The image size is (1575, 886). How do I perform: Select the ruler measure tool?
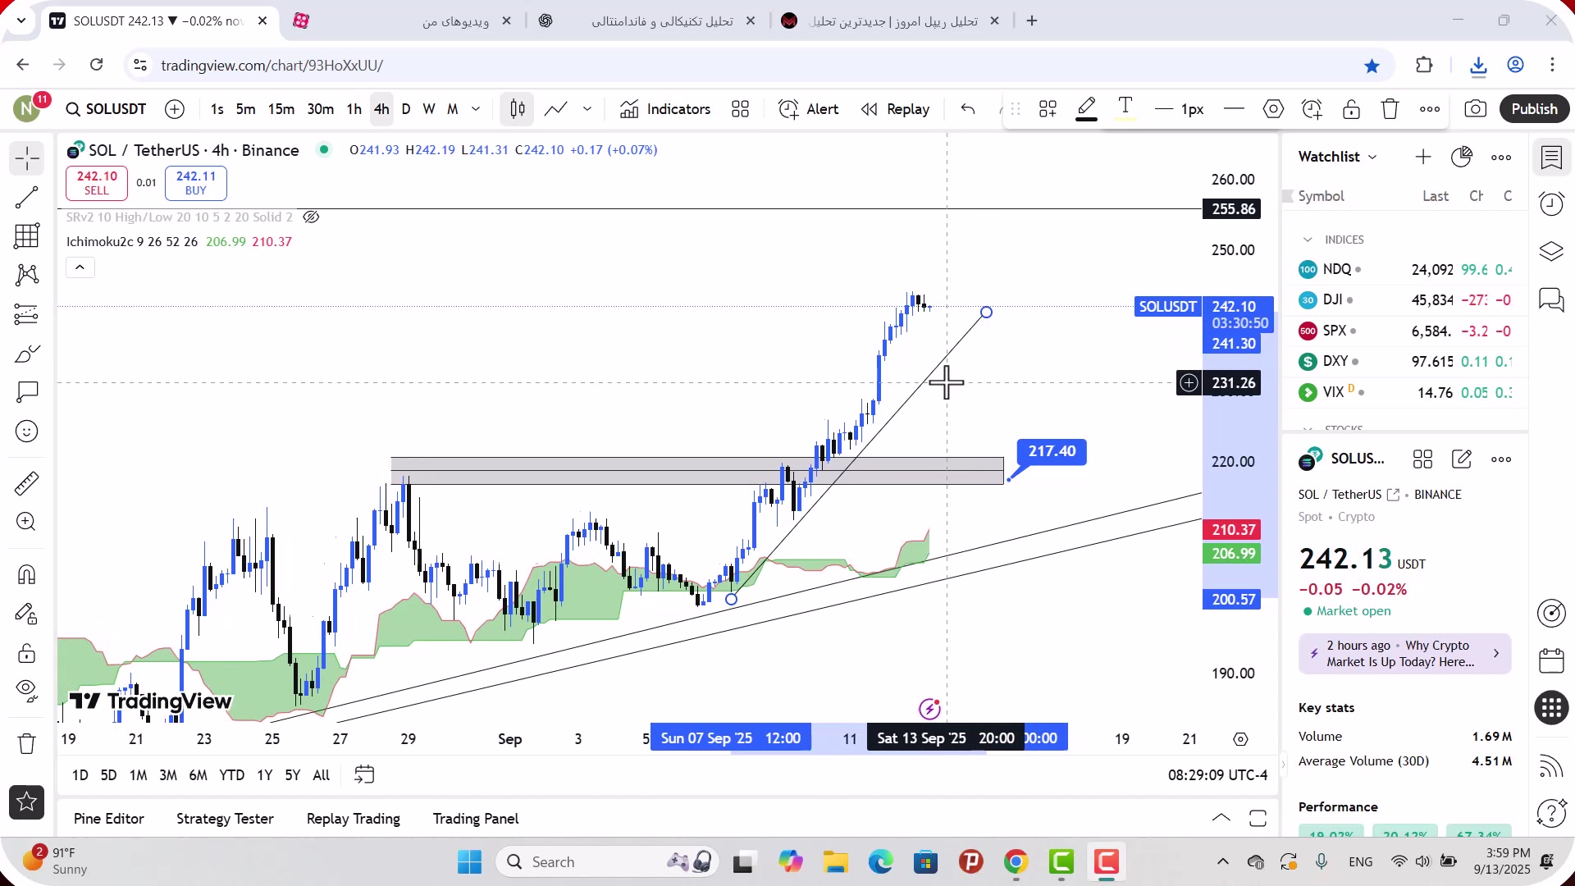(26, 483)
